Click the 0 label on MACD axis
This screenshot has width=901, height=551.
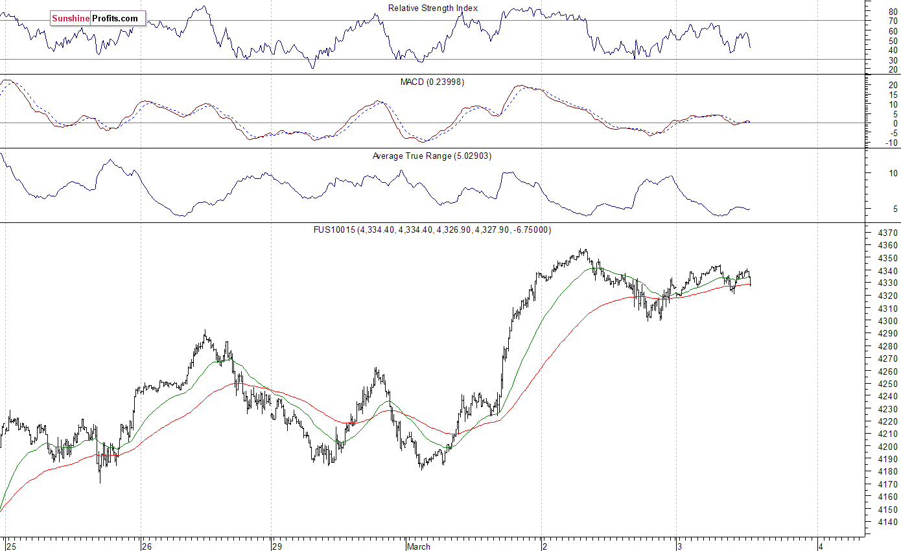click(895, 123)
